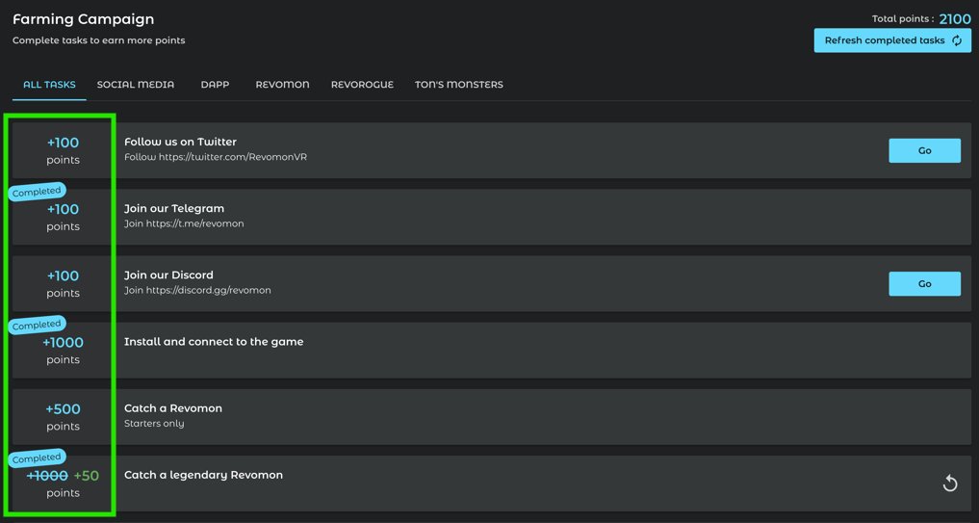Click the Total points 2100 value

point(955,19)
